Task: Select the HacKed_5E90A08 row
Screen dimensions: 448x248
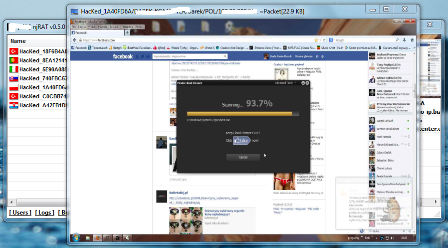Action: 38,69
